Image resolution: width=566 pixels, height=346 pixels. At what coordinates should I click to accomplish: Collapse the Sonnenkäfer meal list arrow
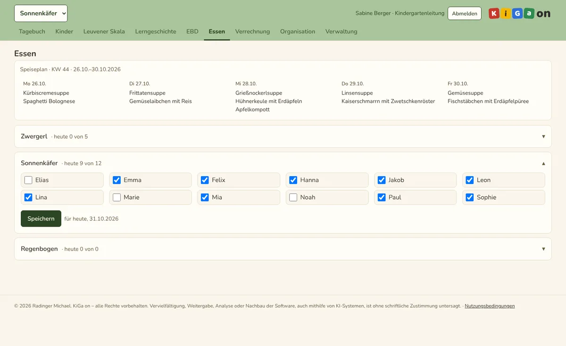coord(543,163)
